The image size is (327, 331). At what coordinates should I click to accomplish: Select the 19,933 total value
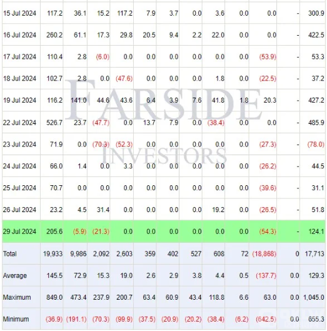[x=53, y=253]
